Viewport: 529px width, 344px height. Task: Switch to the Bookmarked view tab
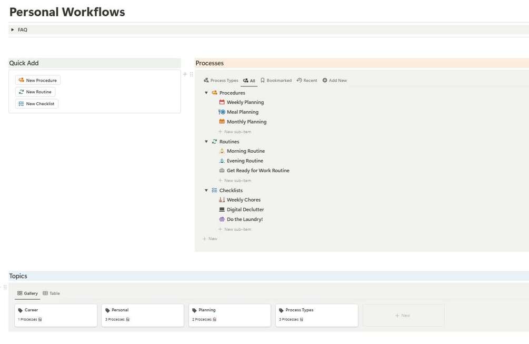(276, 81)
